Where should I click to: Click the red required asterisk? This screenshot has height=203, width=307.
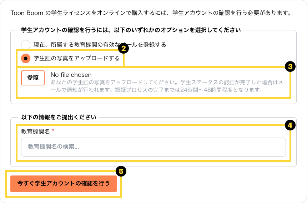(x=53, y=131)
